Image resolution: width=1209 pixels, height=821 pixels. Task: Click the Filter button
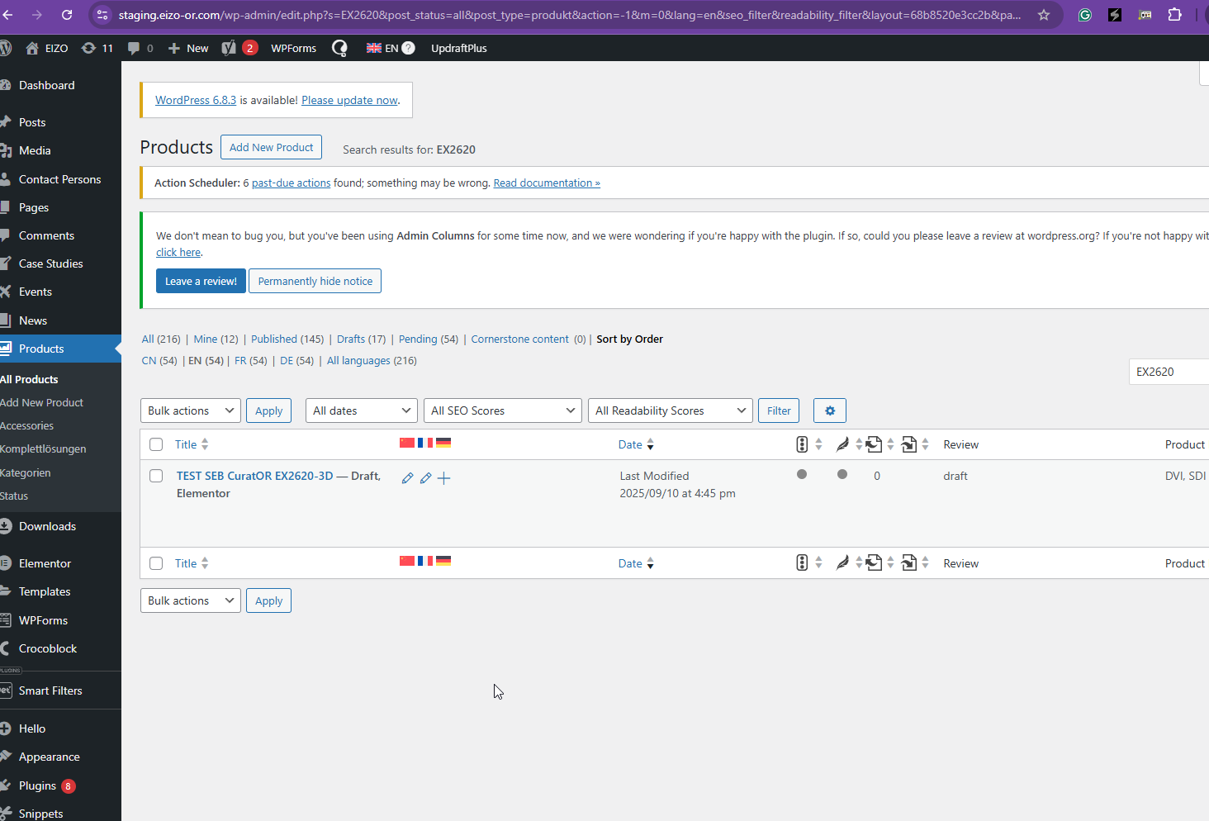click(779, 410)
